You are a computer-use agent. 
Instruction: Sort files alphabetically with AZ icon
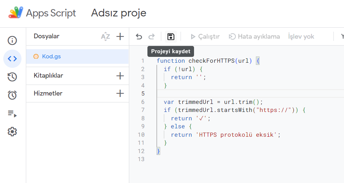(105, 36)
